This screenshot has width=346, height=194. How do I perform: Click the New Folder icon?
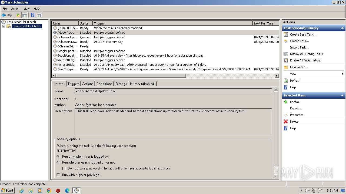coord(286,67)
